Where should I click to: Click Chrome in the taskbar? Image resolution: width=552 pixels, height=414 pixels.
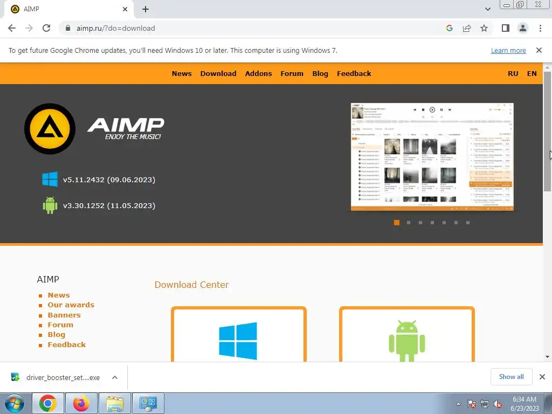48,403
